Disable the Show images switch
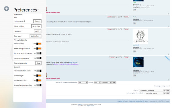172x108 pixels. click(x=39, y=75)
